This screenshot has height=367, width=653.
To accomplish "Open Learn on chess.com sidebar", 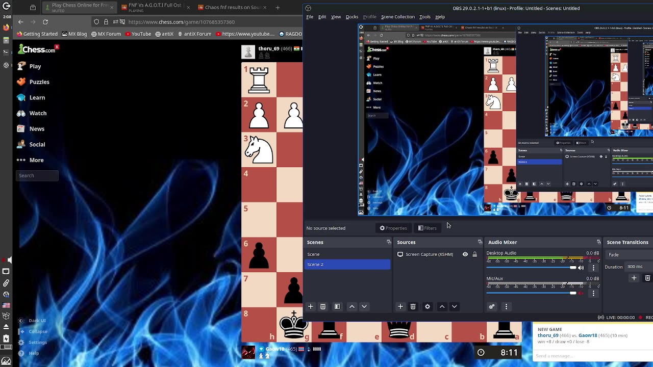I will coord(31,97).
